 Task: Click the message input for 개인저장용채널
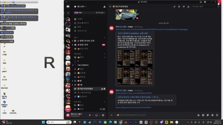tap(155, 115)
